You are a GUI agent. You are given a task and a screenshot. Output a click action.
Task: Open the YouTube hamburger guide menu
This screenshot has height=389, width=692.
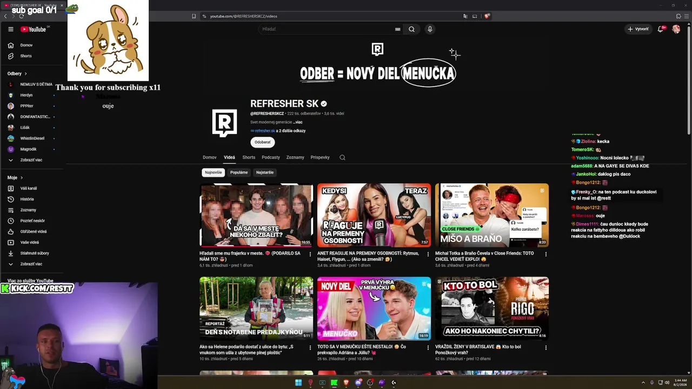click(11, 29)
